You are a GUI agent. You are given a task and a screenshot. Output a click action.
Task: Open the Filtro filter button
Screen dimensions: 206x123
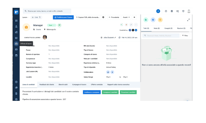[185, 36]
